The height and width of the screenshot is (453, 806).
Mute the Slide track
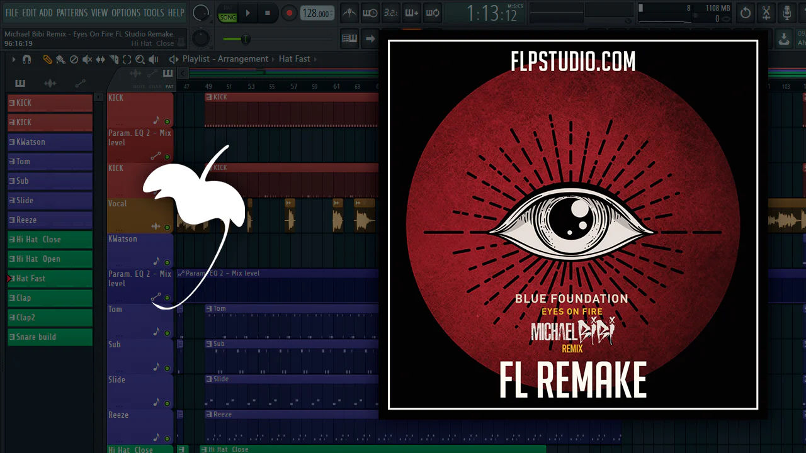click(167, 403)
